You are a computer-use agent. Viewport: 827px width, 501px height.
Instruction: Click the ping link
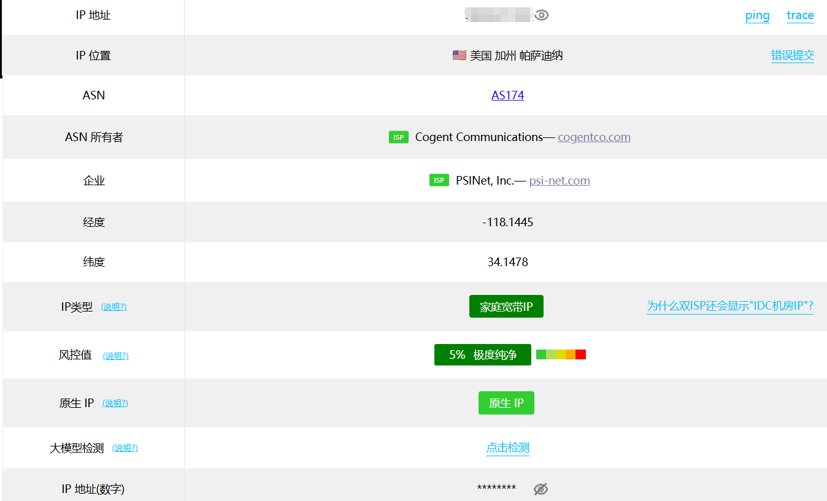coord(757,16)
